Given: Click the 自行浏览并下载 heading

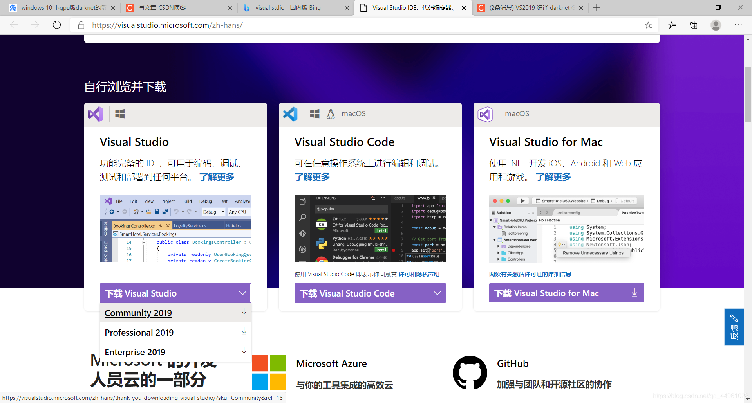Looking at the screenshot, I should pos(125,87).
